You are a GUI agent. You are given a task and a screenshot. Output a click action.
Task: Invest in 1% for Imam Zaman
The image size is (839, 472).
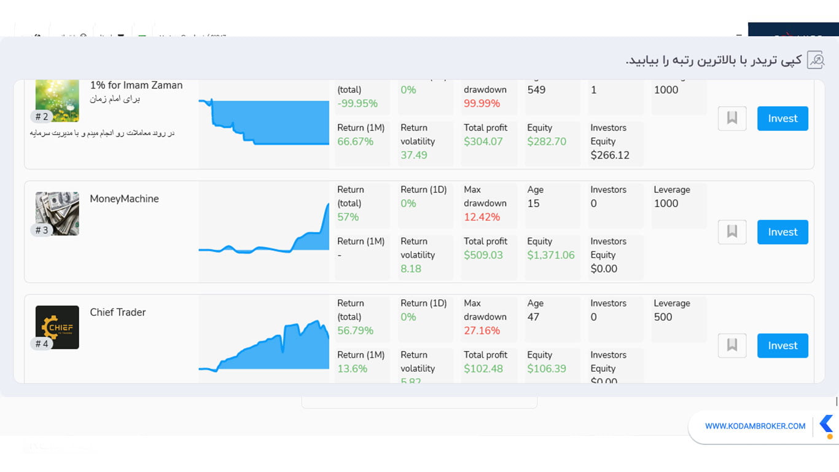point(782,118)
